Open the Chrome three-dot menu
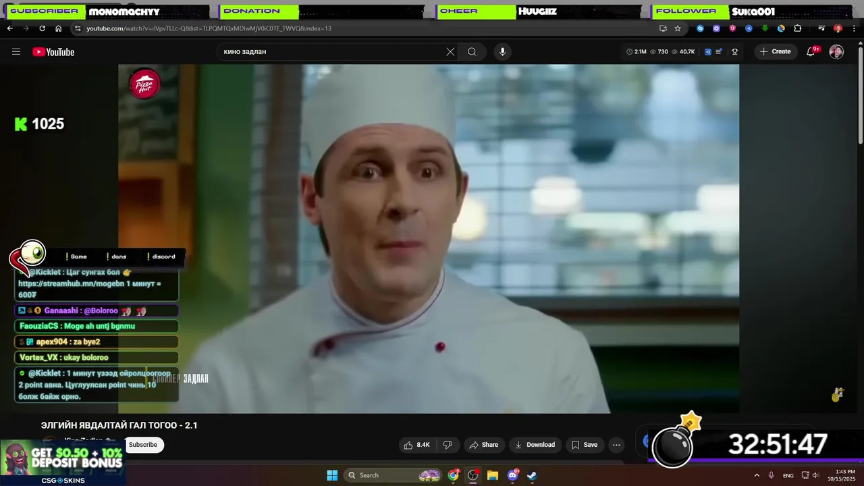This screenshot has width=864, height=486. [854, 28]
